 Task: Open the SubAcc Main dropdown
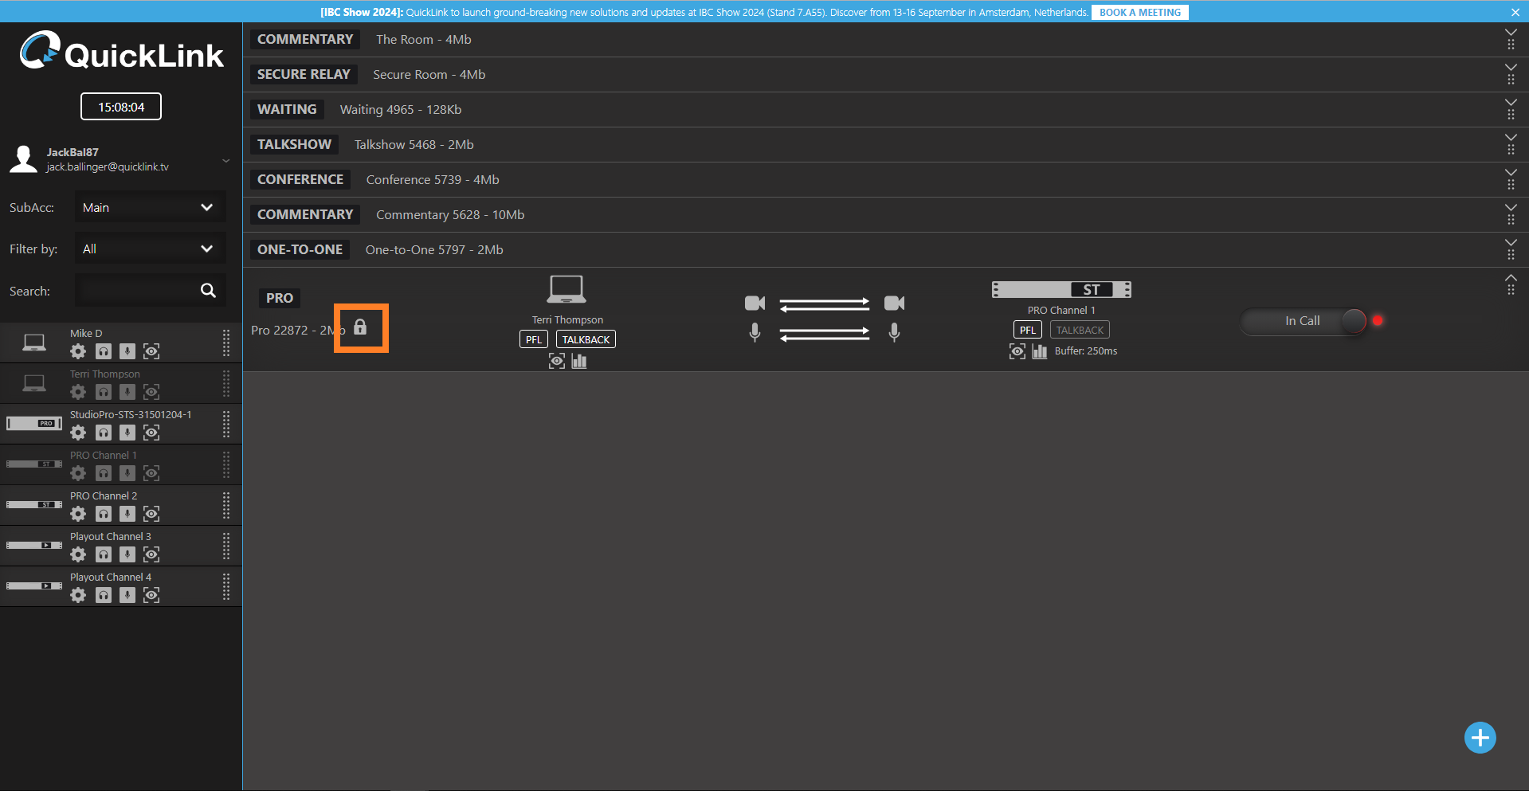tap(150, 208)
